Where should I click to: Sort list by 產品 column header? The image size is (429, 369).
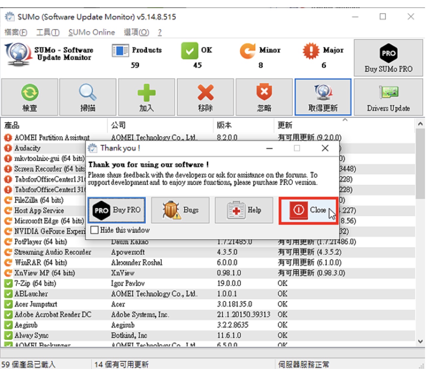(54, 125)
